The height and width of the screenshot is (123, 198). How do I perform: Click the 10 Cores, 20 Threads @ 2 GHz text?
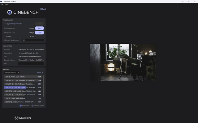(x=28, y=53)
